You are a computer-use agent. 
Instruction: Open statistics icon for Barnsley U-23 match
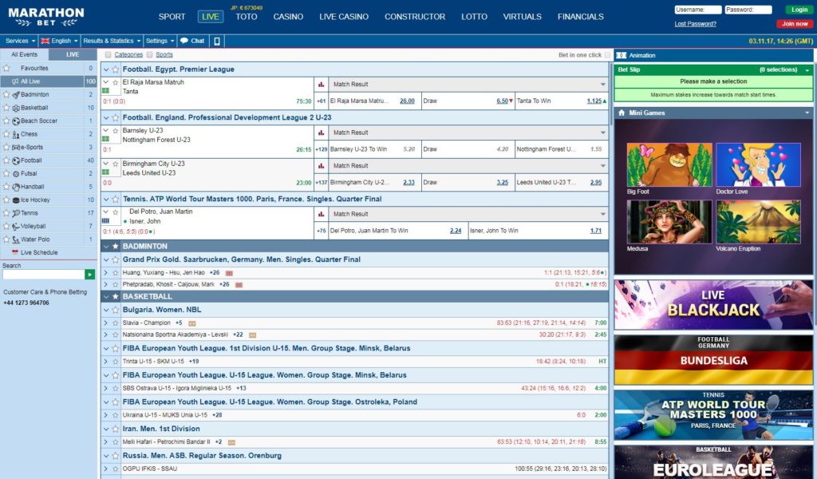coord(321,133)
